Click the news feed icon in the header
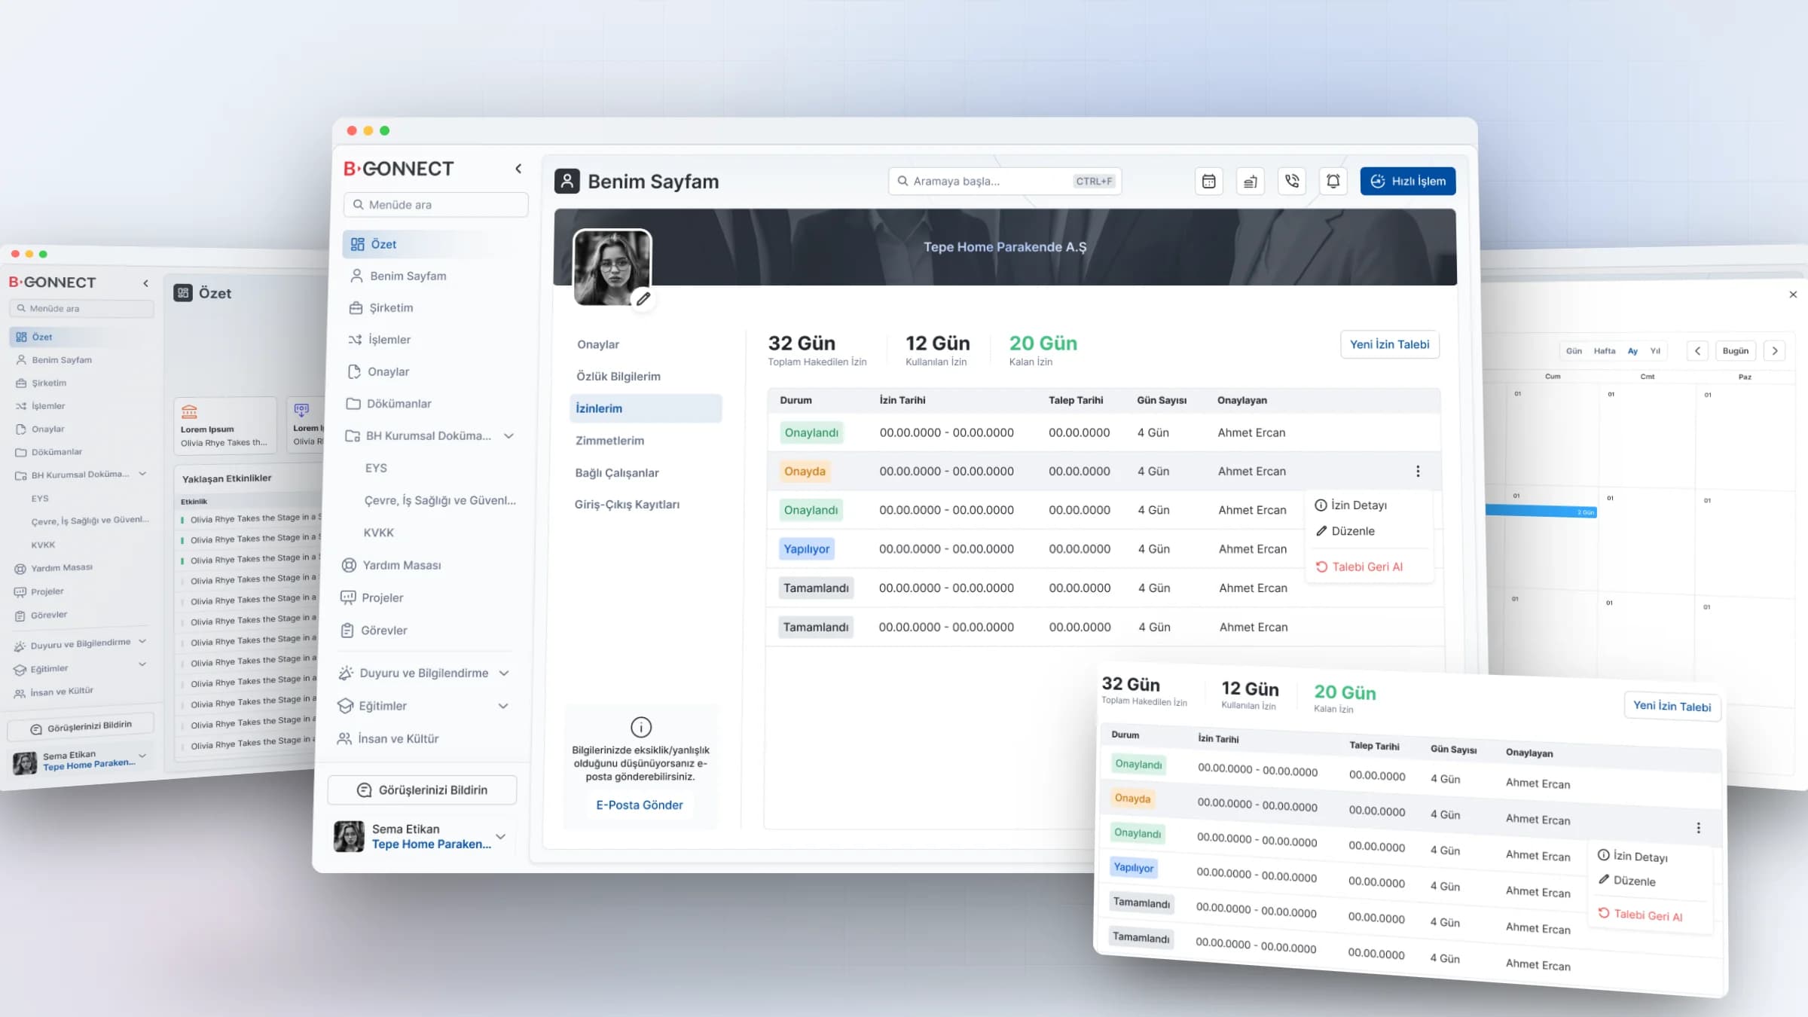 point(1250,181)
